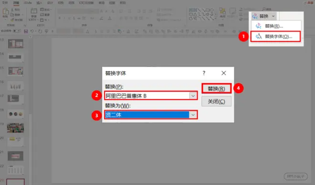
Task: Click the New Slide icon in ribbon
Action: click(x=33, y=12)
